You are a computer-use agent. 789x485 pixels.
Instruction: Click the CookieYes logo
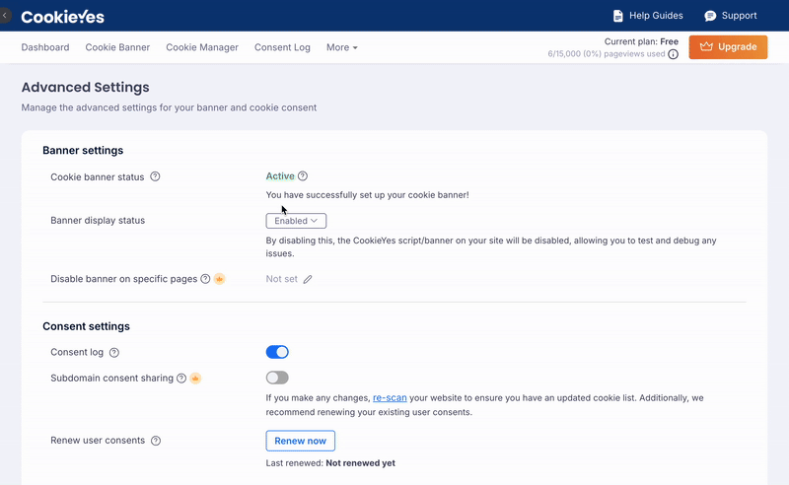(62, 17)
